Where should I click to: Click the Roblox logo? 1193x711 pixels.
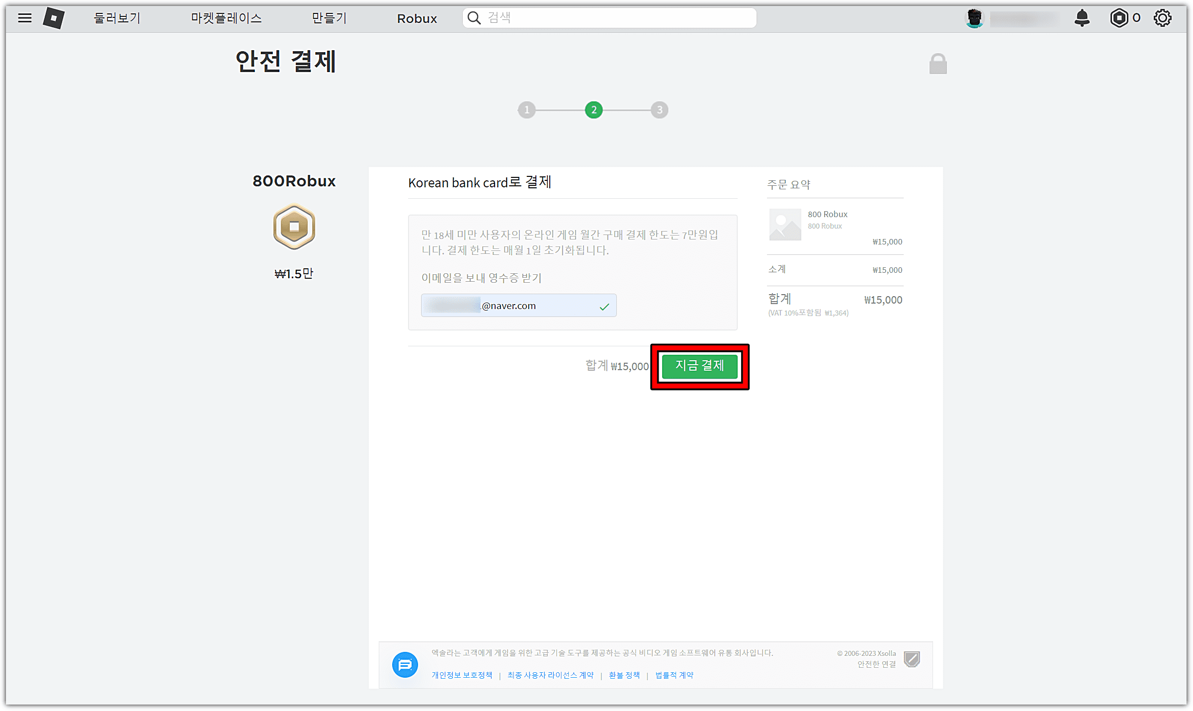point(53,17)
